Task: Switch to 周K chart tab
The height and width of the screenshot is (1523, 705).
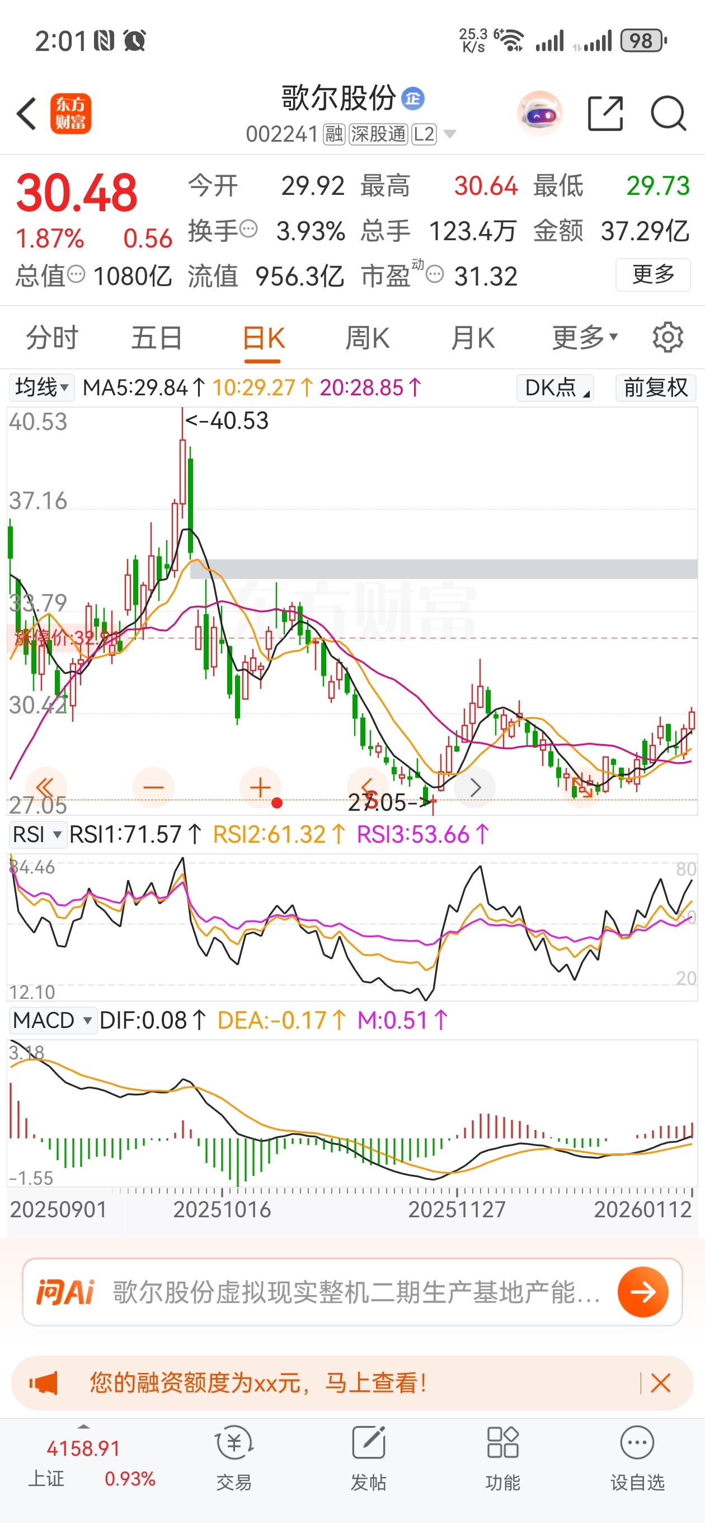Action: tap(367, 338)
